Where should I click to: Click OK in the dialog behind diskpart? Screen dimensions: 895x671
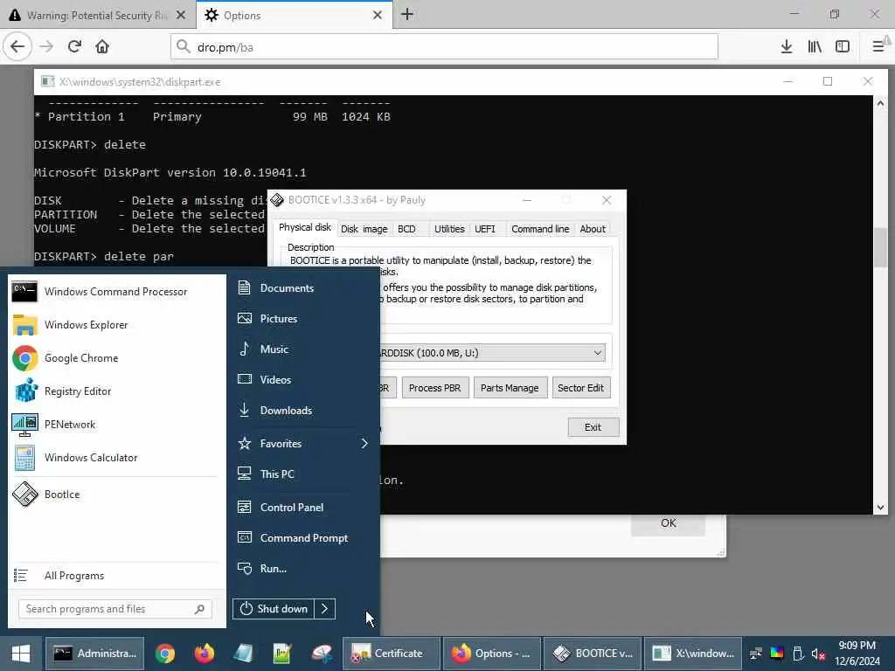click(x=669, y=524)
